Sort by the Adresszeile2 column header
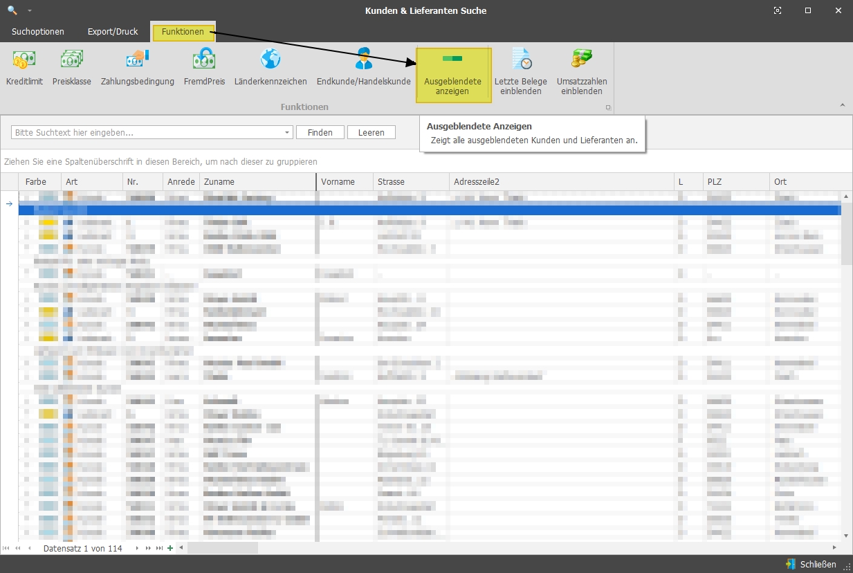Viewport: 853px width, 573px height. pos(562,181)
